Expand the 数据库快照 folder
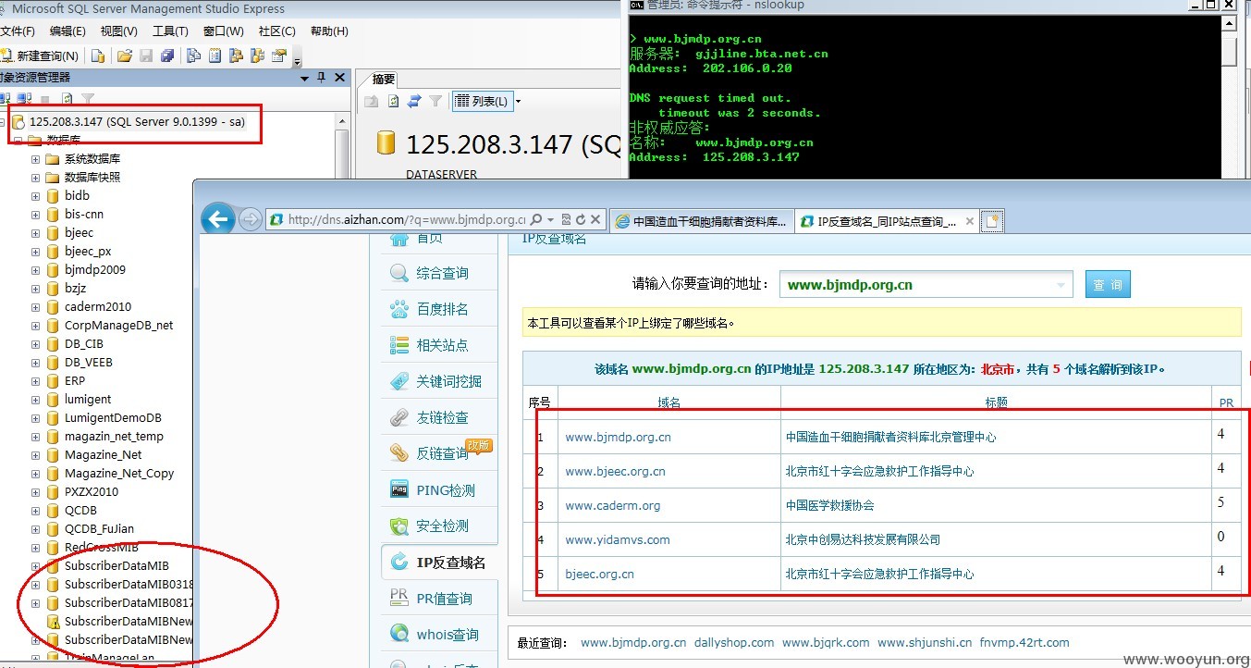Image resolution: width=1251 pixels, height=668 pixels. pyautogui.click(x=36, y=178)
